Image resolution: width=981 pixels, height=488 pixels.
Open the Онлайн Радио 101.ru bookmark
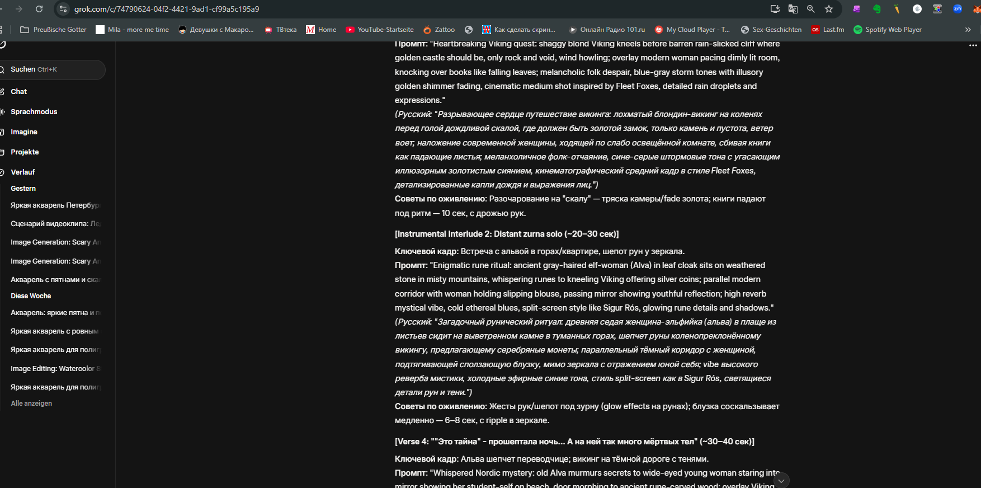point(606,30)
